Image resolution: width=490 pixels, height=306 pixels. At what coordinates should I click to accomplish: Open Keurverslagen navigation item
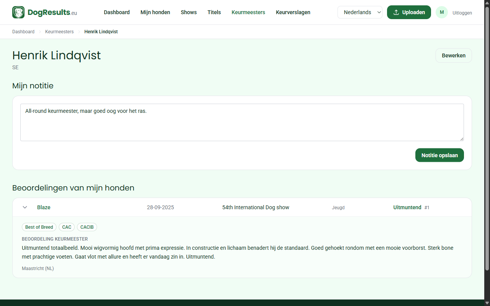(x=293, y=12)
